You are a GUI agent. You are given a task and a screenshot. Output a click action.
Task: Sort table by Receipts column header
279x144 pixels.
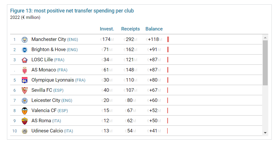click(130, 29)
